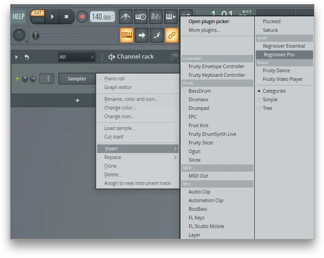
Task: Click the step editing arrow icon
Action: click(x=142, y=35)
